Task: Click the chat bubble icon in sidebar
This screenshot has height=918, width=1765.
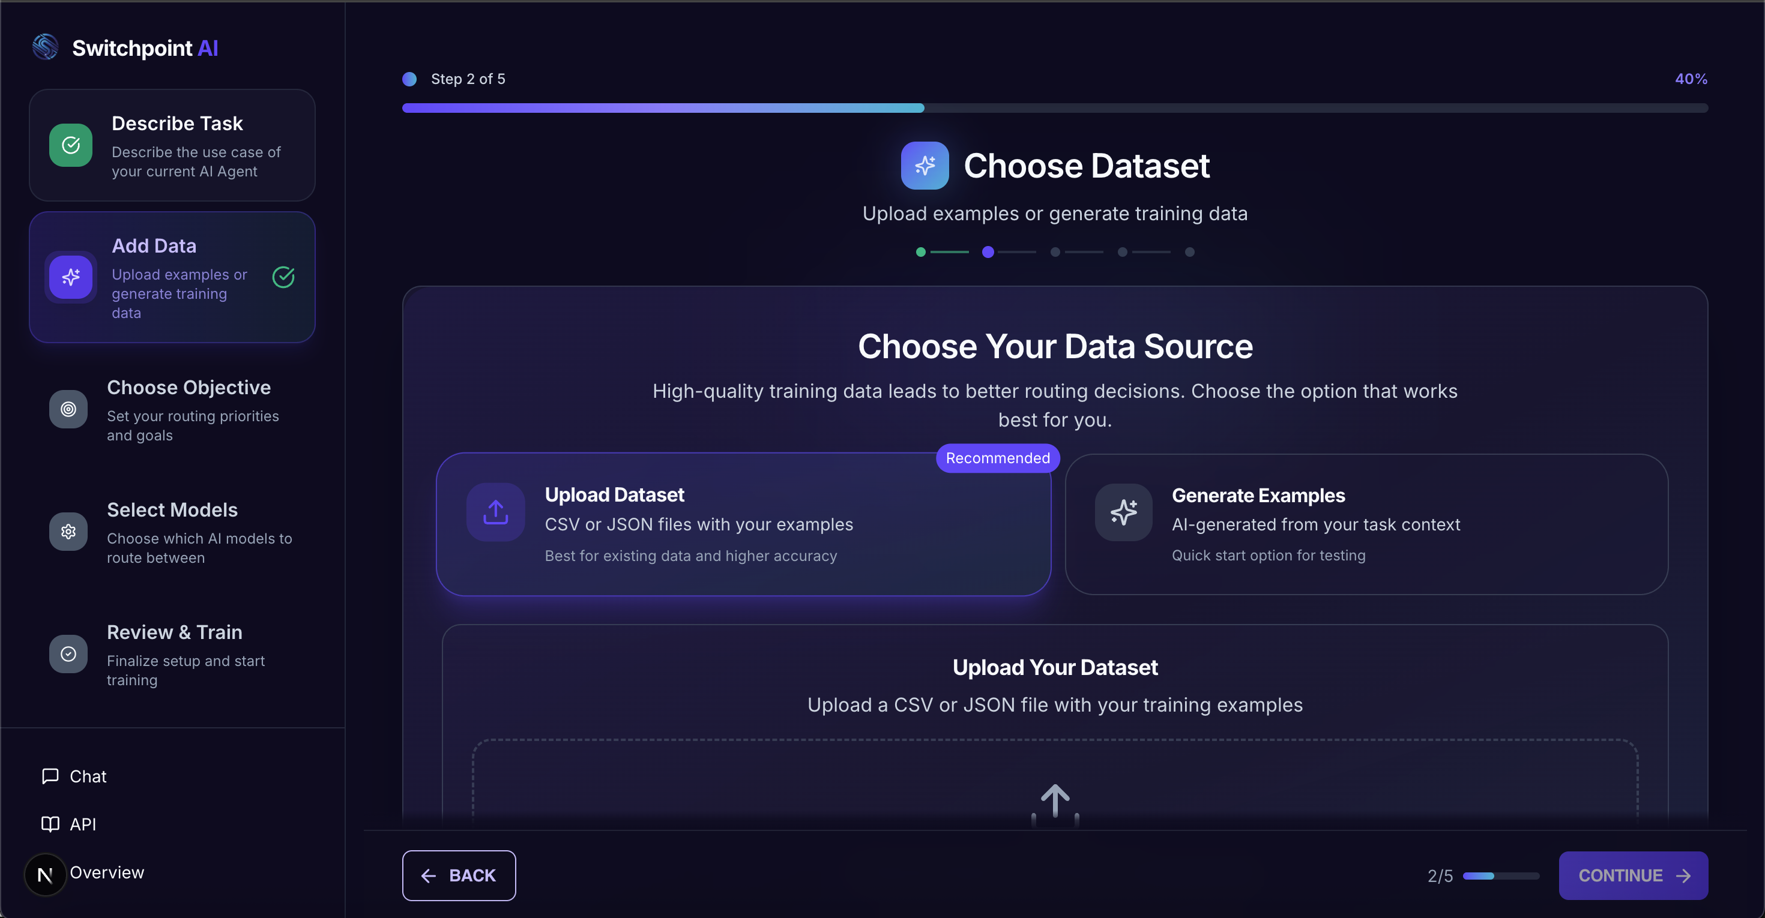Action: point(50,776)
